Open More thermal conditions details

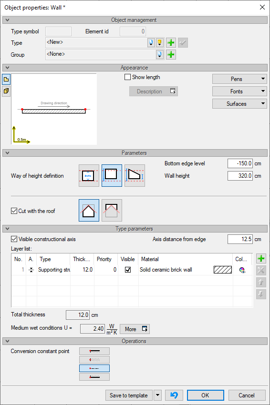pos(135,329)
